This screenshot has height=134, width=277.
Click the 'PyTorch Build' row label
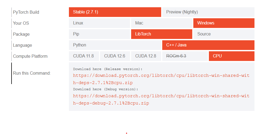click(26, 12)
